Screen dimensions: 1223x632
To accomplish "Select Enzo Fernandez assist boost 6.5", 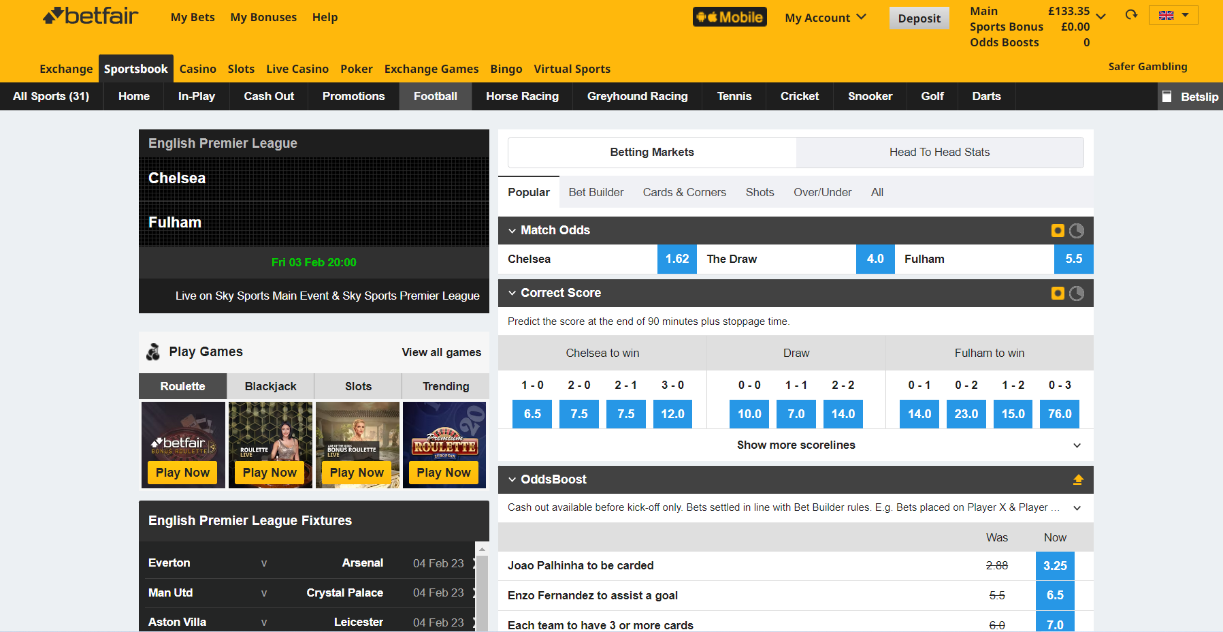I will coord(1055,595).
